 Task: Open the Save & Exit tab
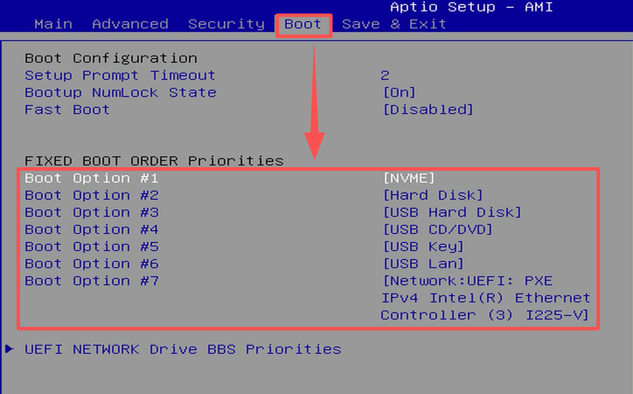point(394,24)
